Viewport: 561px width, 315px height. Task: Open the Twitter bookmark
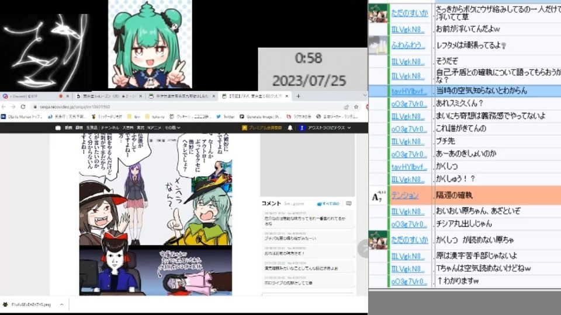226,117
